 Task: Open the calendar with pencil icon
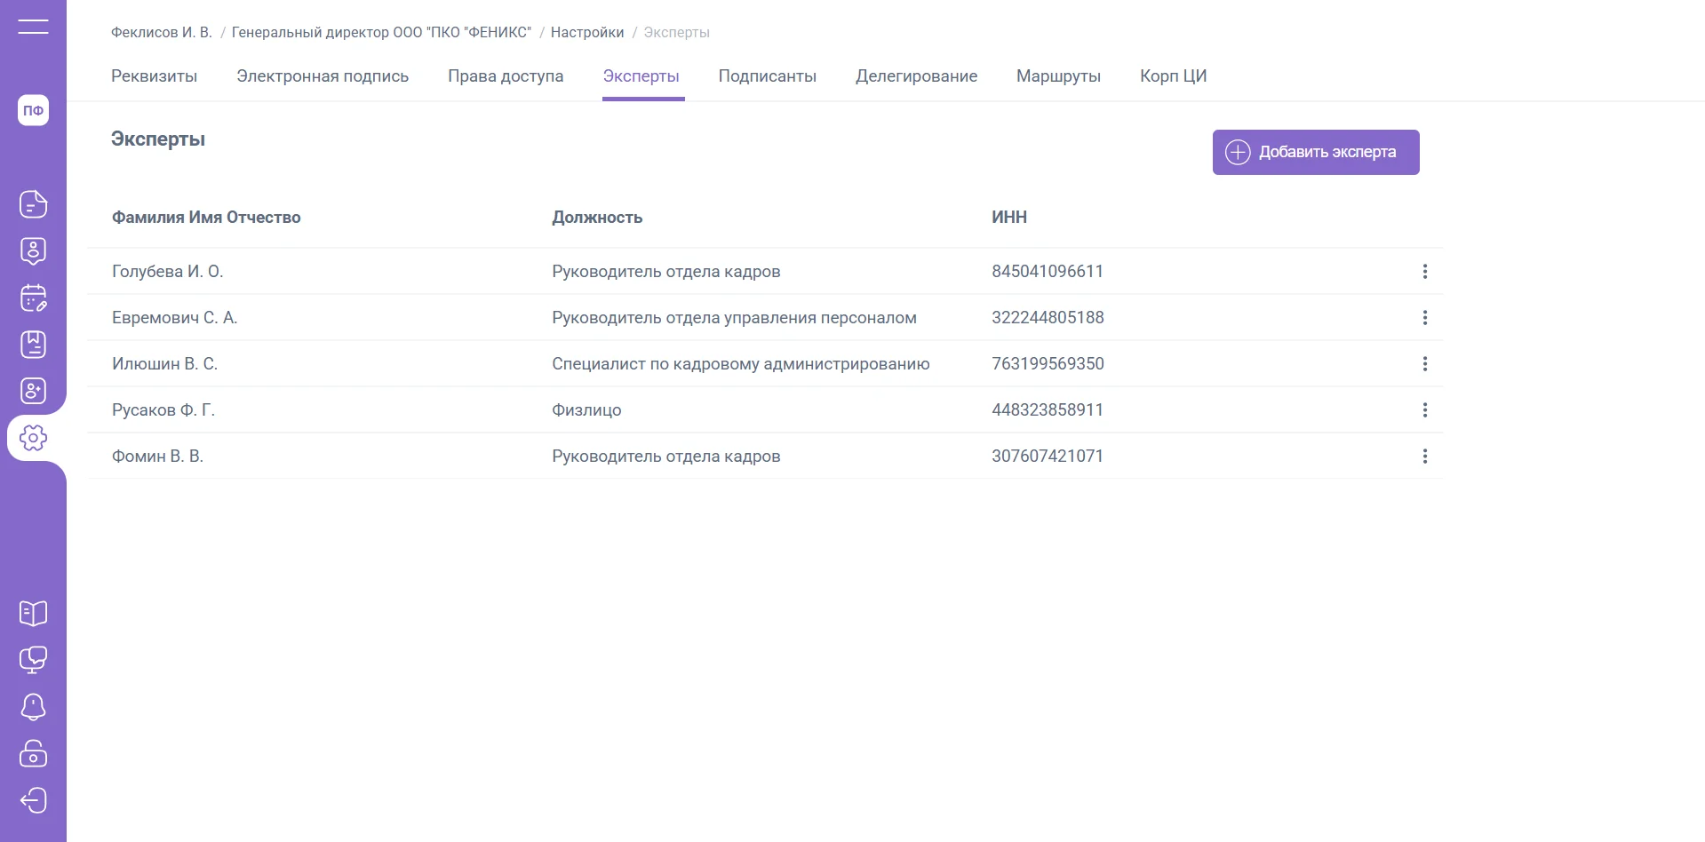33,298
